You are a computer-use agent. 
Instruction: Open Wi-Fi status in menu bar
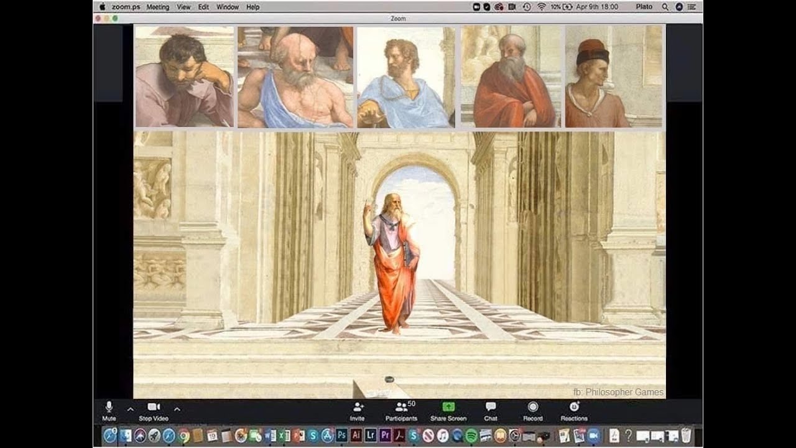pyautogui.click(x=541, y=7)
